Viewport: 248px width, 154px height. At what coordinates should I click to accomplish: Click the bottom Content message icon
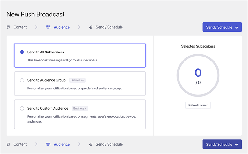[x=8, y=144]
